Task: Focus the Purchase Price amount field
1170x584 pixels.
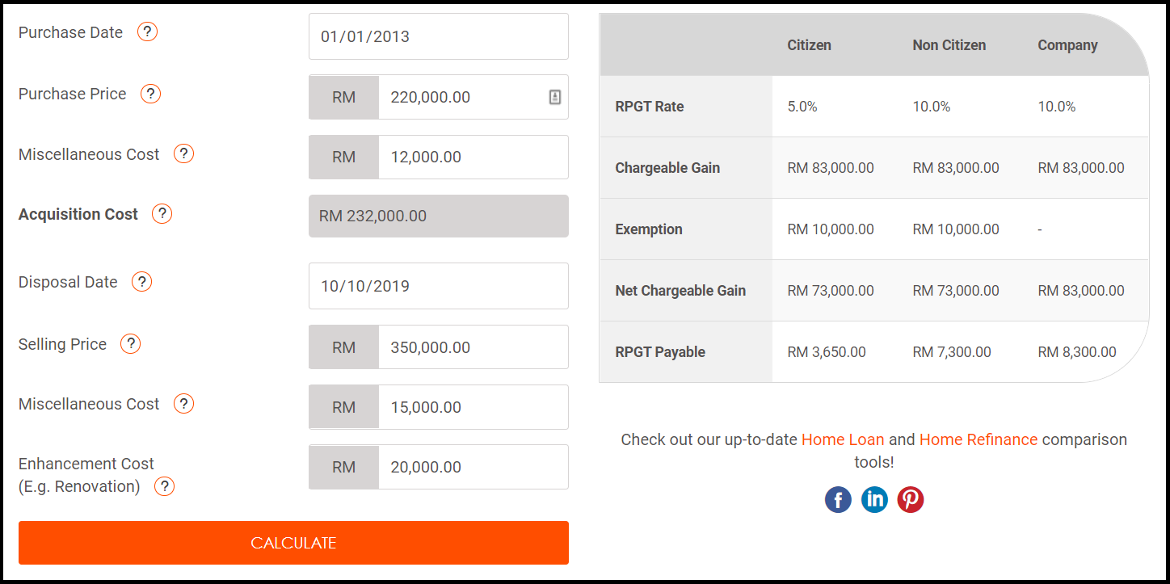Action: [461, 97]
